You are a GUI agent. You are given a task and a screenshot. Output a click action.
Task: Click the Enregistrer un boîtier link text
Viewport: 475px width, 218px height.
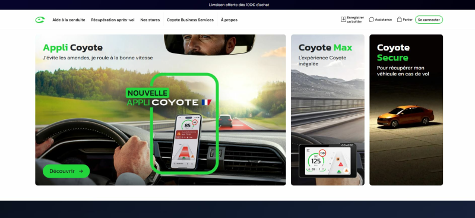[355, 20]
